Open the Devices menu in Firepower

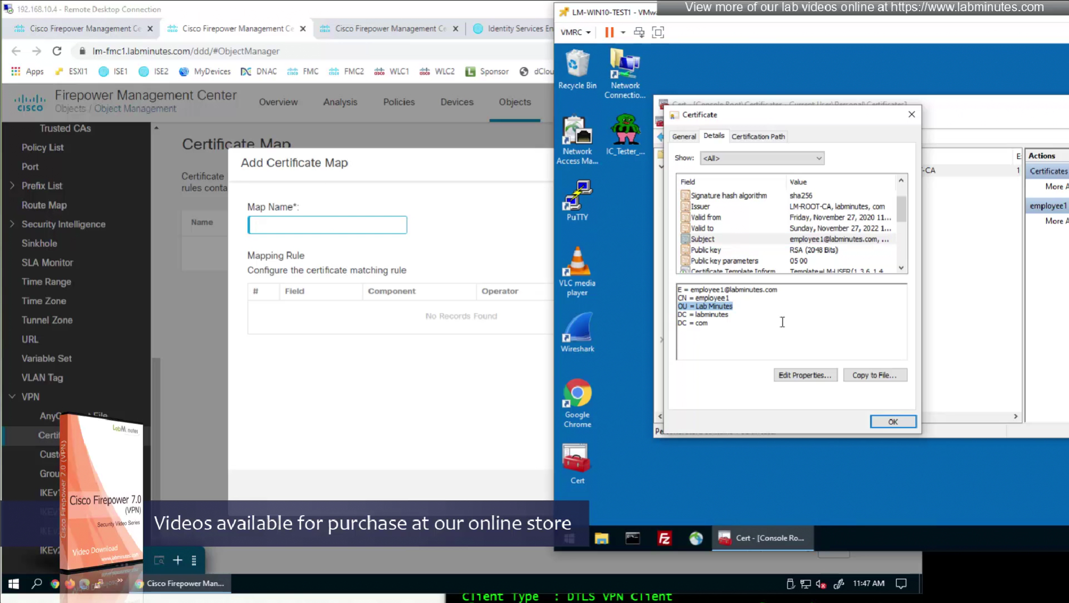point(457,102)
